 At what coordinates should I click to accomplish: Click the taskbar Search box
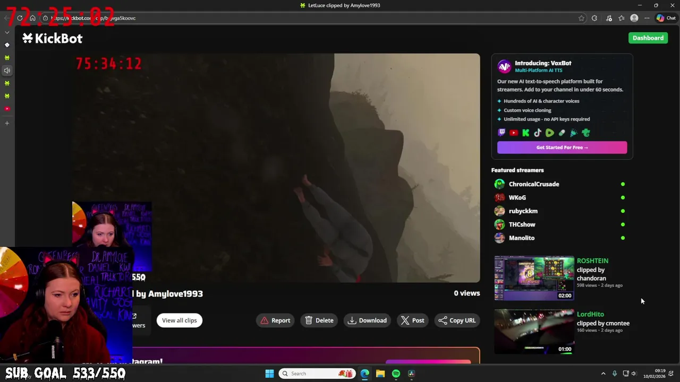pos(317,374)
